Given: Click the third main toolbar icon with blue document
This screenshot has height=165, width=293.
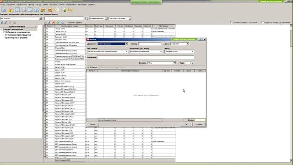Looking at the screenshot, I should (17, 10).
